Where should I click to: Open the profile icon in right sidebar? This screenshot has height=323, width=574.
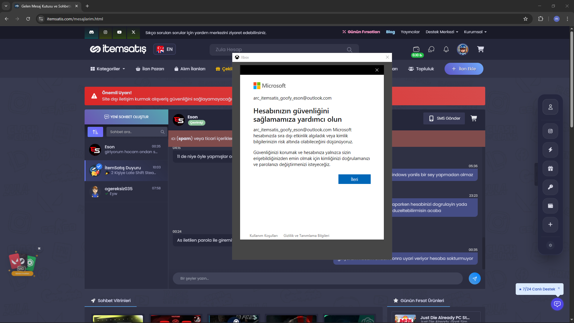[x=550, y=107]
